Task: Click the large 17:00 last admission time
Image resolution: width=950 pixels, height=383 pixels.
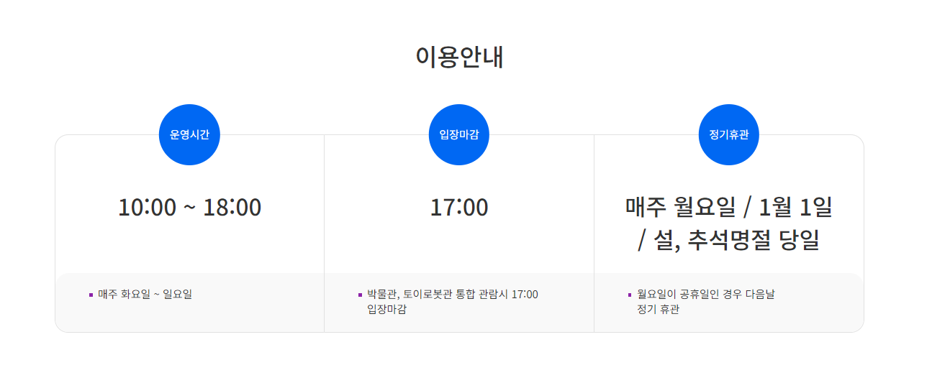Action: (x=459, y=207)
